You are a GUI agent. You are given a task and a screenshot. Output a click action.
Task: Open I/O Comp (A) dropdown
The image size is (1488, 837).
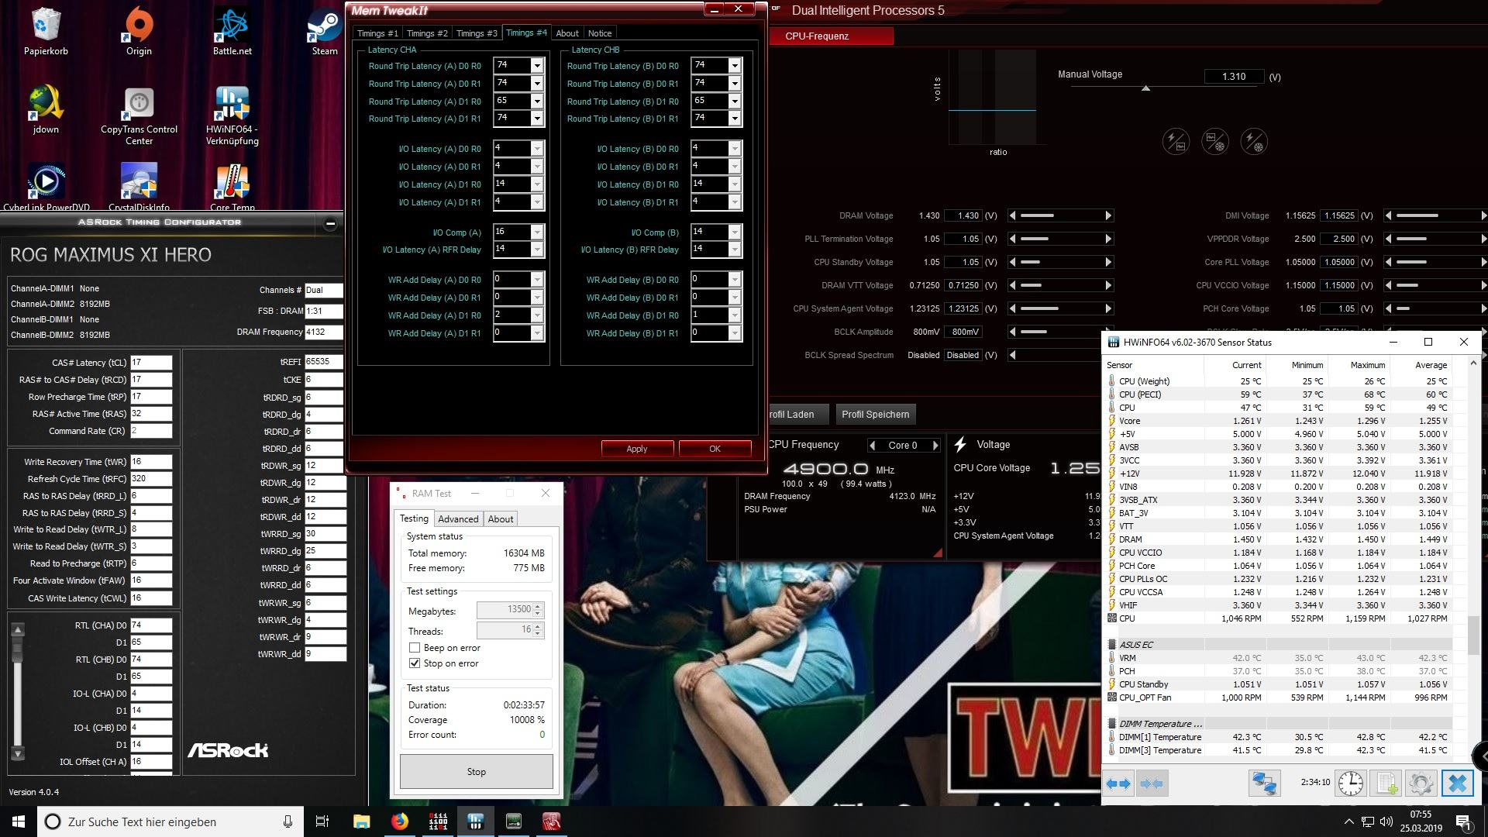pos(536,232)
